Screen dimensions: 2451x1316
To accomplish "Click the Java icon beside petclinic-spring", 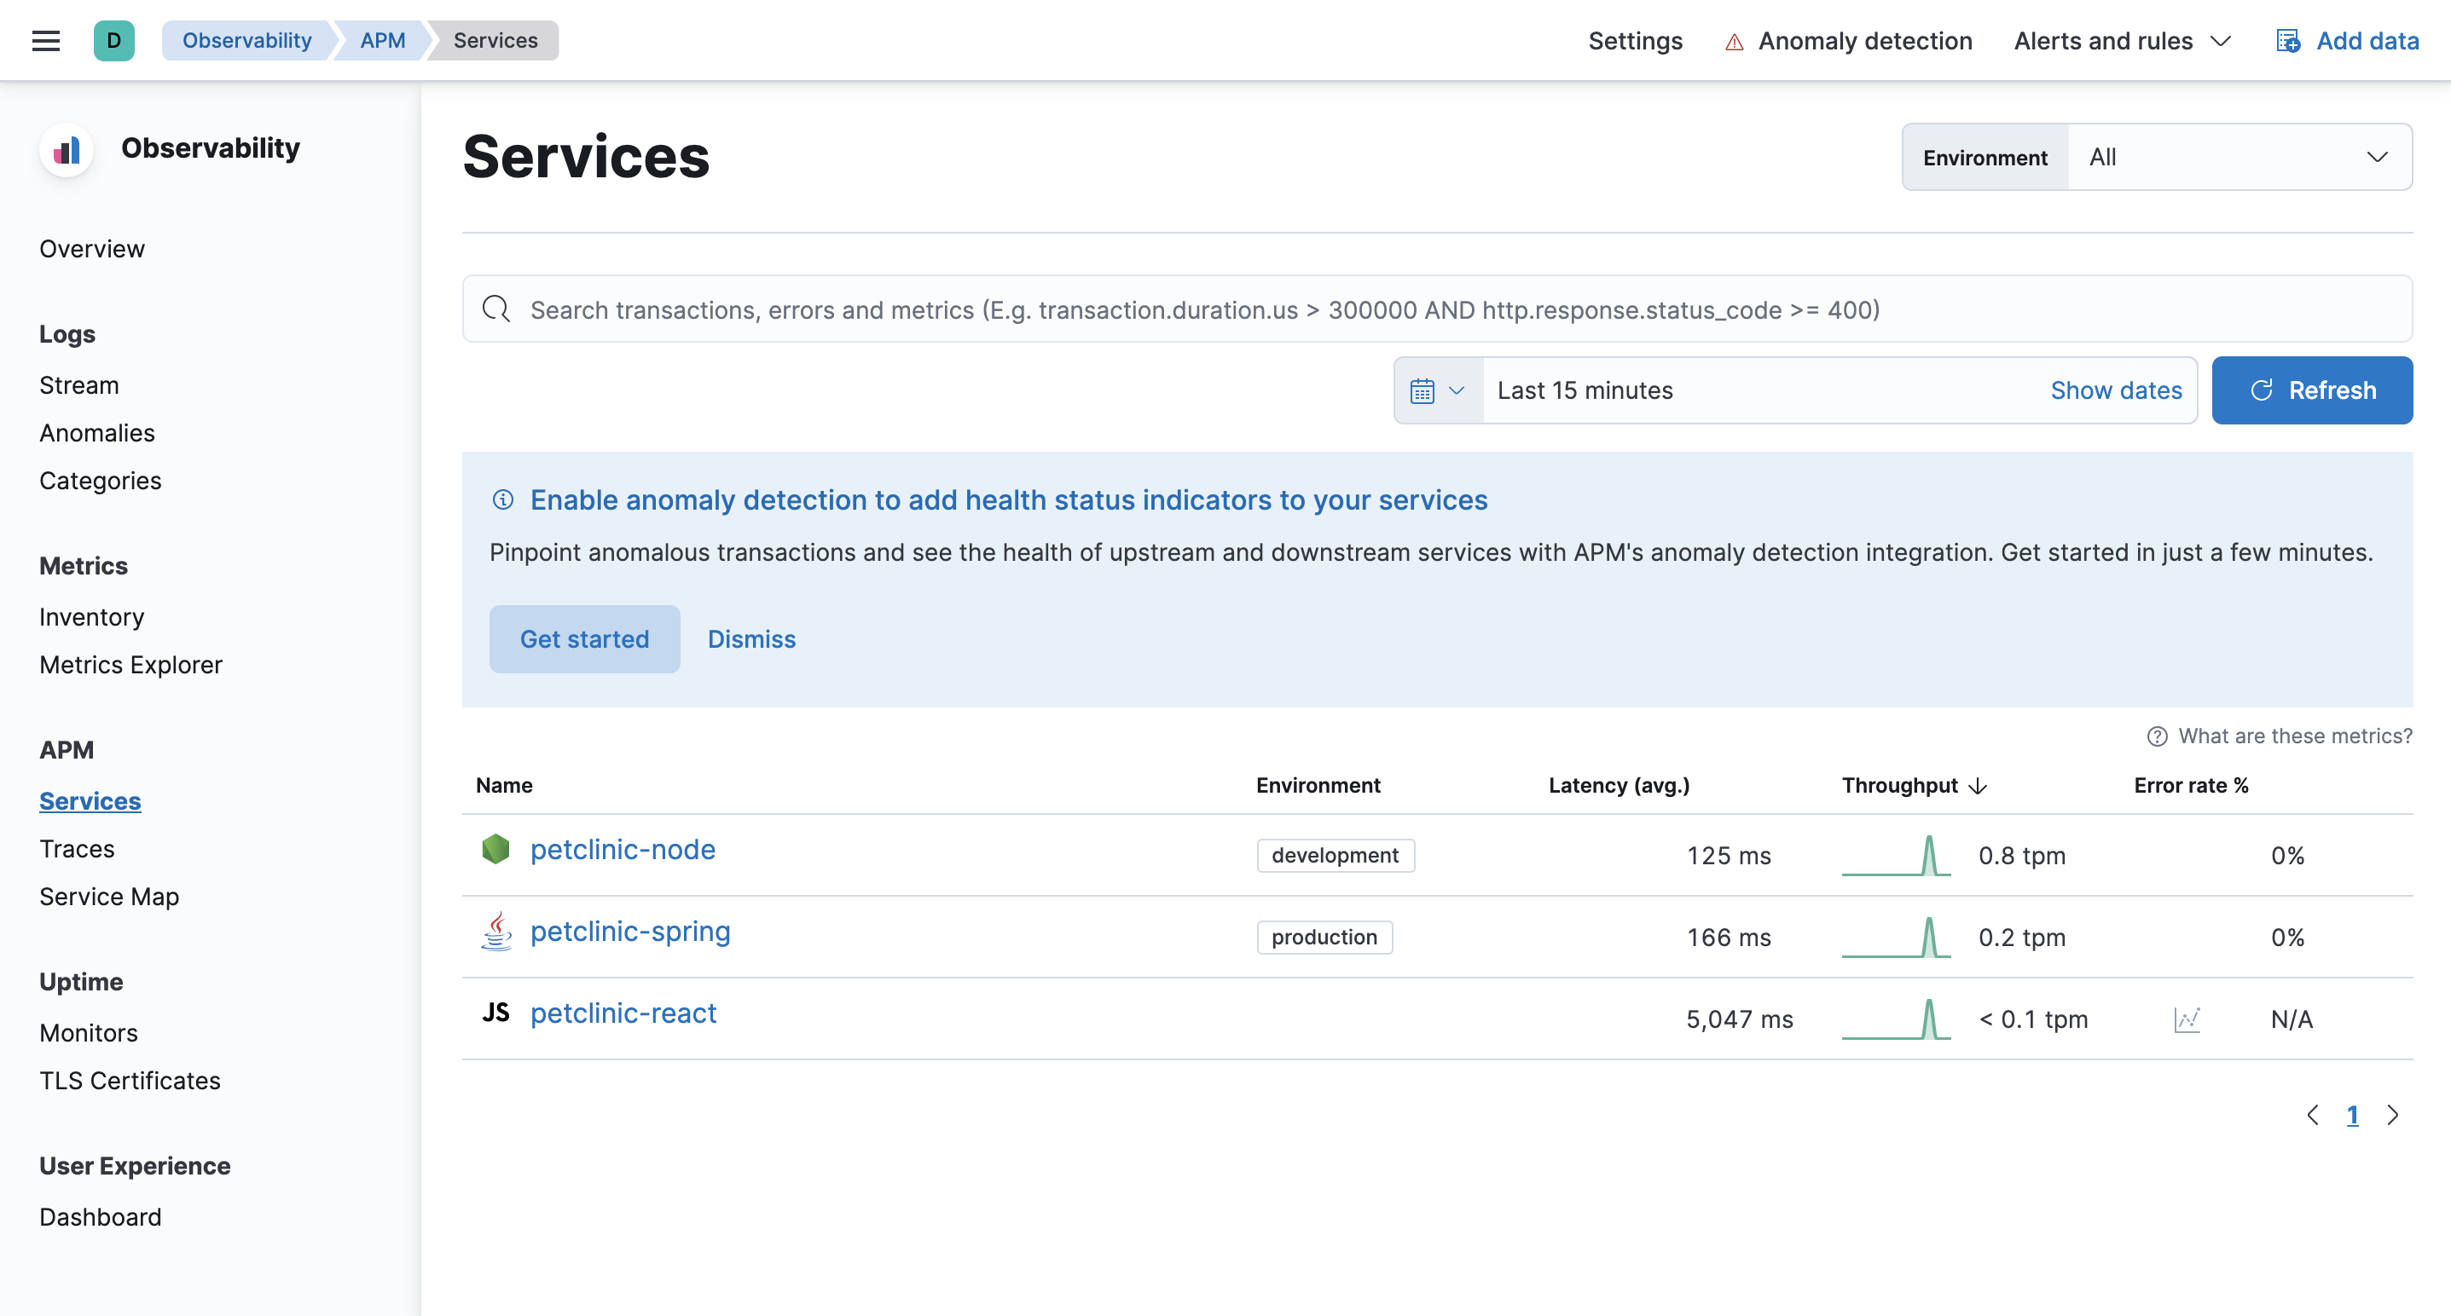I will (x=495, y=931).
